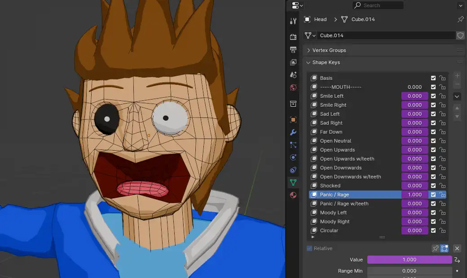467x278 pixels.
Task: Toggle fake user shield for Cube.014
Action: 460,35
